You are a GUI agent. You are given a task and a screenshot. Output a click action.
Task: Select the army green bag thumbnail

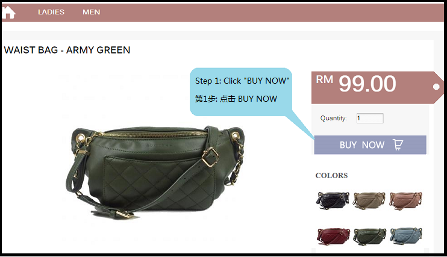(369, 236)
